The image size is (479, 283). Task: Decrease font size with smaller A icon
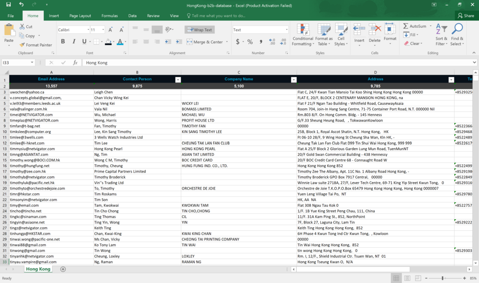pyautogui.click(x=121, y=30)
